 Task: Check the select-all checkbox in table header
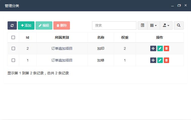(x=13, y=37)
